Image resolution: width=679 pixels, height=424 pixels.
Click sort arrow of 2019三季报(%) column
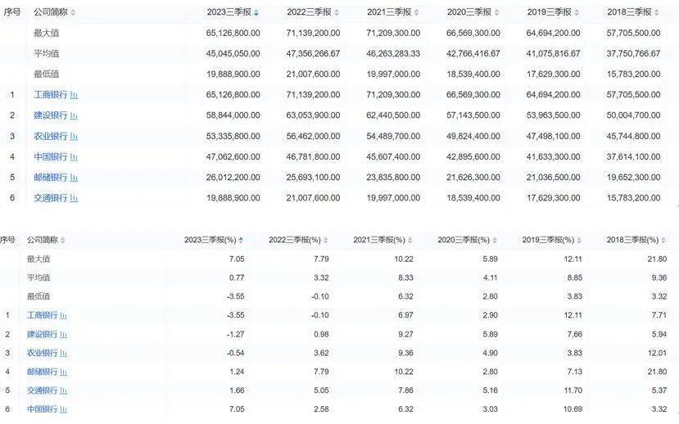point(578,240)
